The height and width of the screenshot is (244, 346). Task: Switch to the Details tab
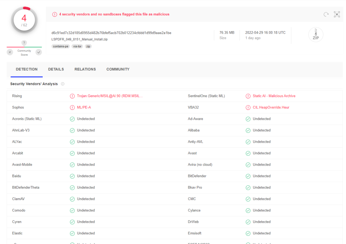point(56,69)
